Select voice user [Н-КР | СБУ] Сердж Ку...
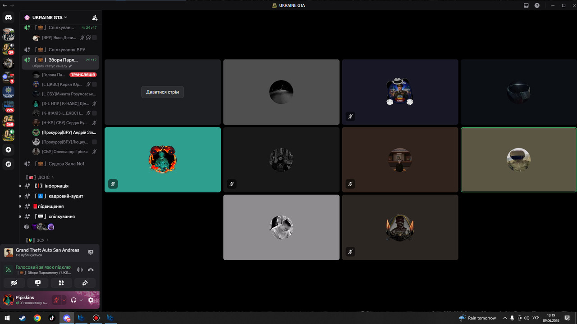 coord(65,122)
